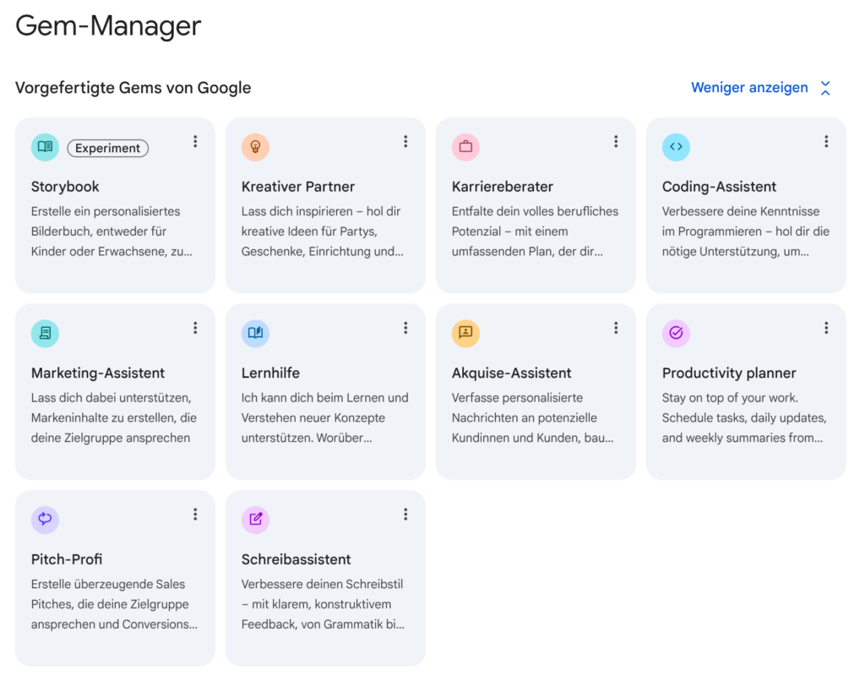Click the Weniger anzeigen link
Image resolution: width=865 pixels, height=676 pixels.
(749, 88)
